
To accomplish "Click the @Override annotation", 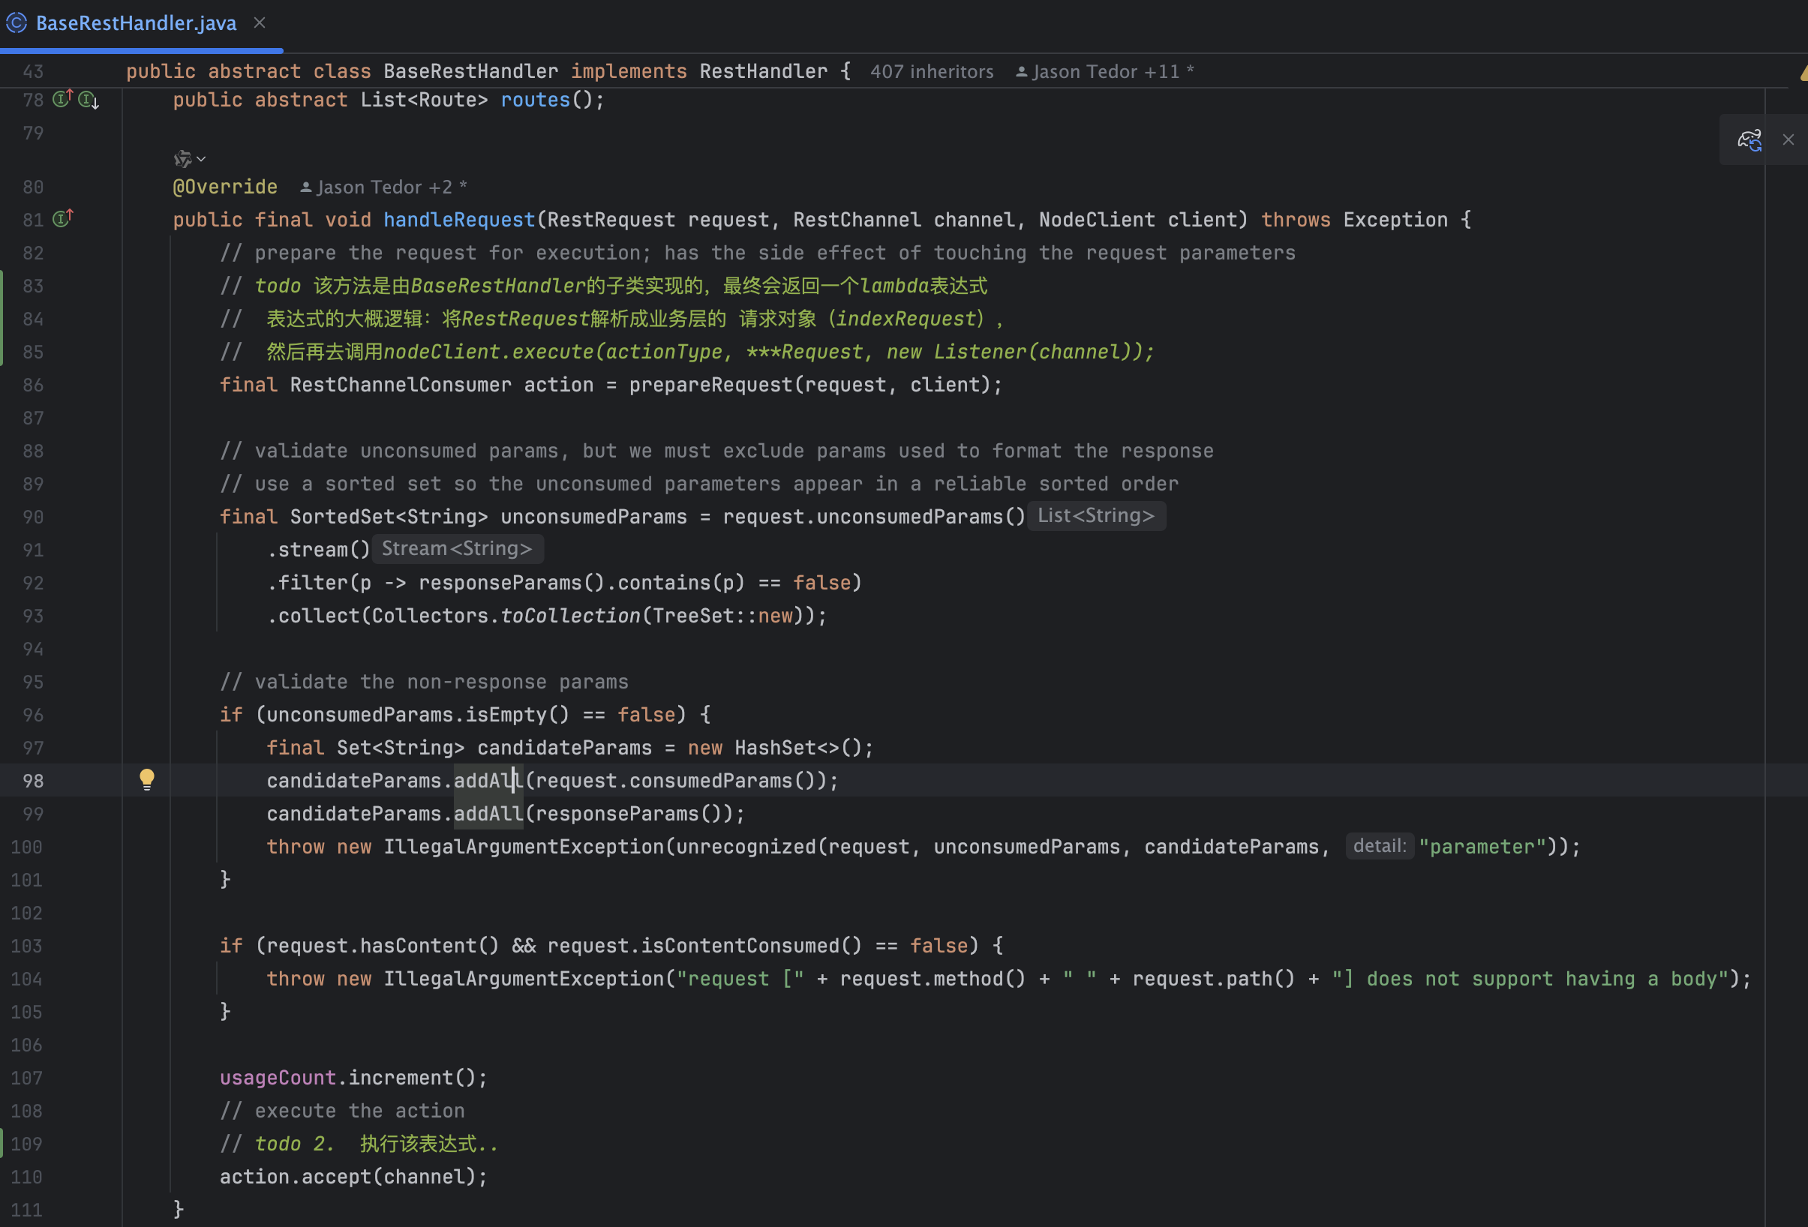I will tap(225, 187).
